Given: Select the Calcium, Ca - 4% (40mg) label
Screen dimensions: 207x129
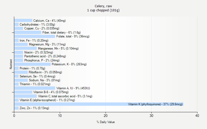Looking at the screenshot, I should [49, 21].
